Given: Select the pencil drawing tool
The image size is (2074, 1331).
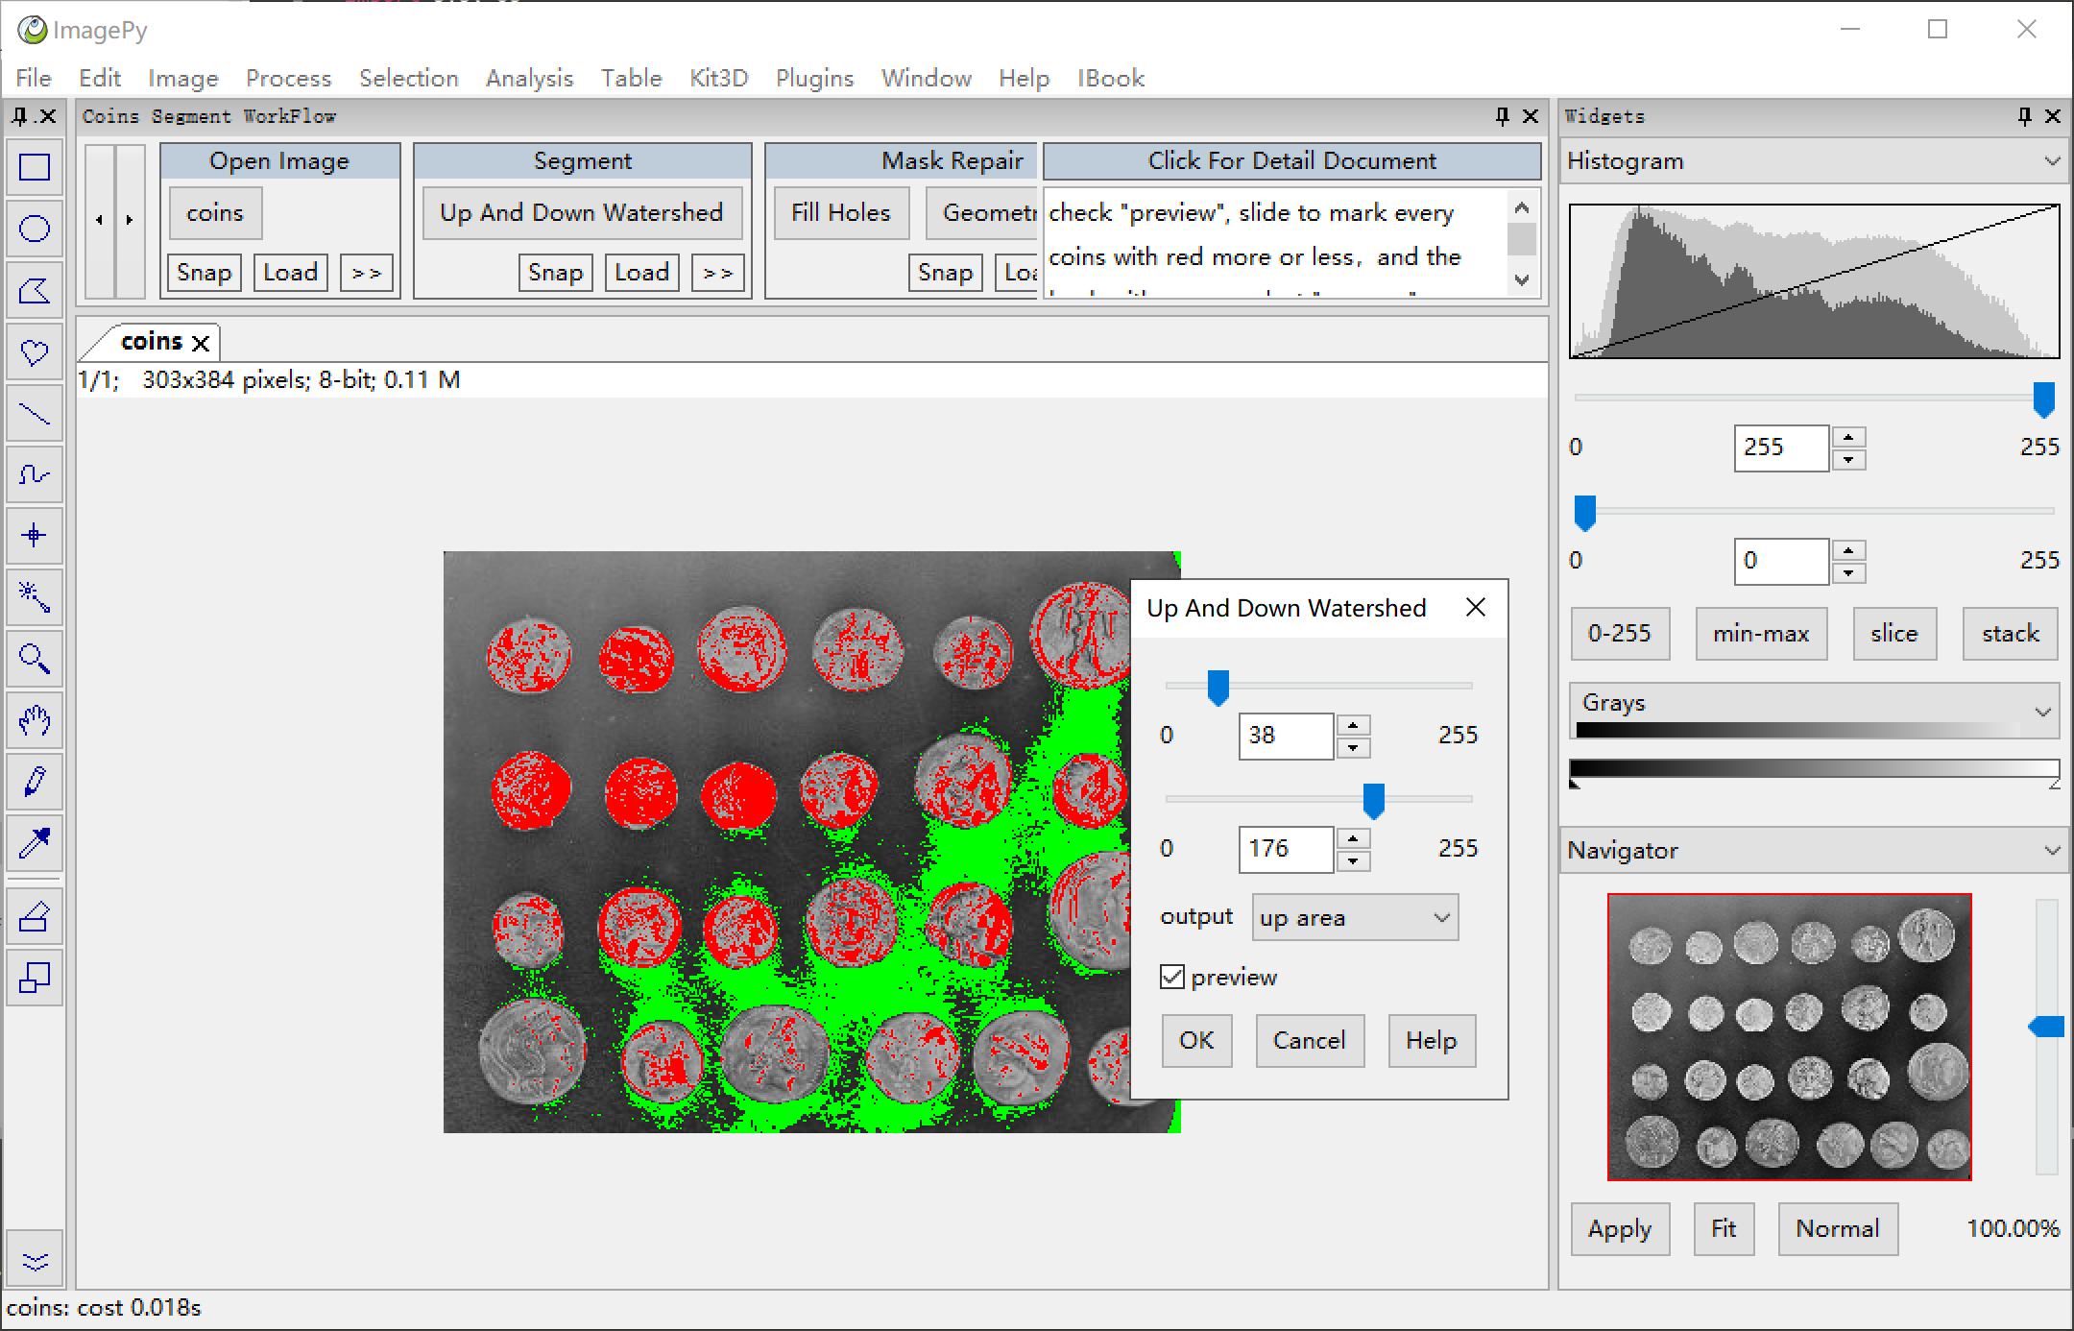Looking at the screenshot, I should [x=35, y=782].
